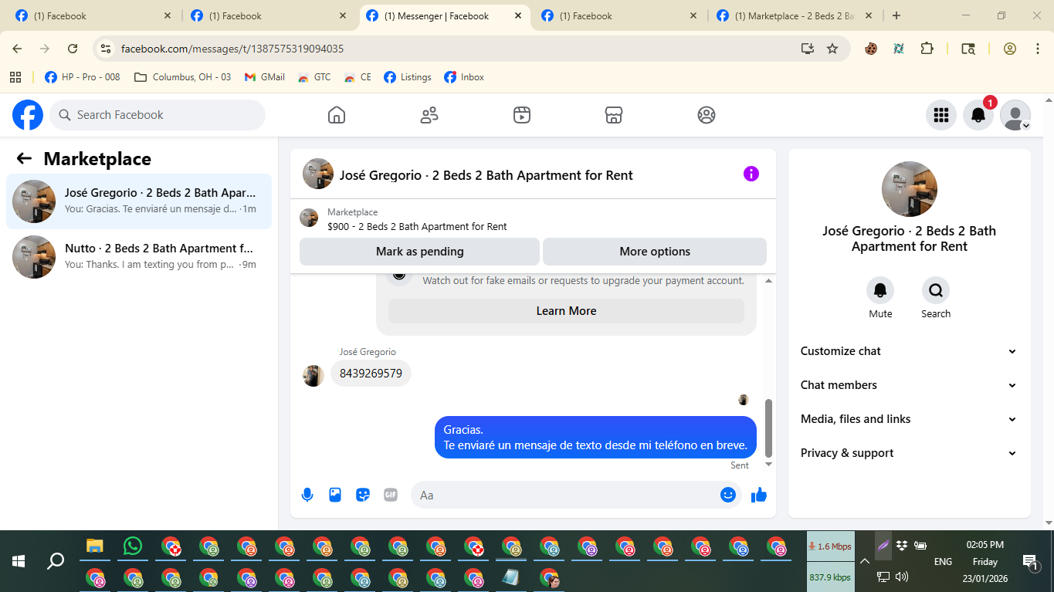Viewport: 1054px width, 592px height.
Task: Click the Marketplace listing link $900 - 2 Beds
Action: pyautogui.click(x=417, y=227)
